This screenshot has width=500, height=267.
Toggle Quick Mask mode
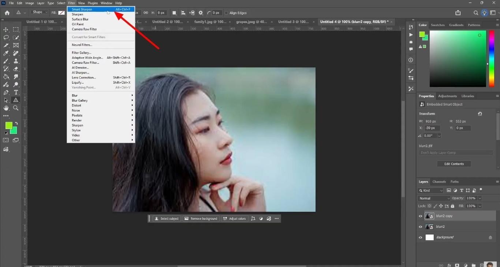pyautogui.click(x=6, y=140)
